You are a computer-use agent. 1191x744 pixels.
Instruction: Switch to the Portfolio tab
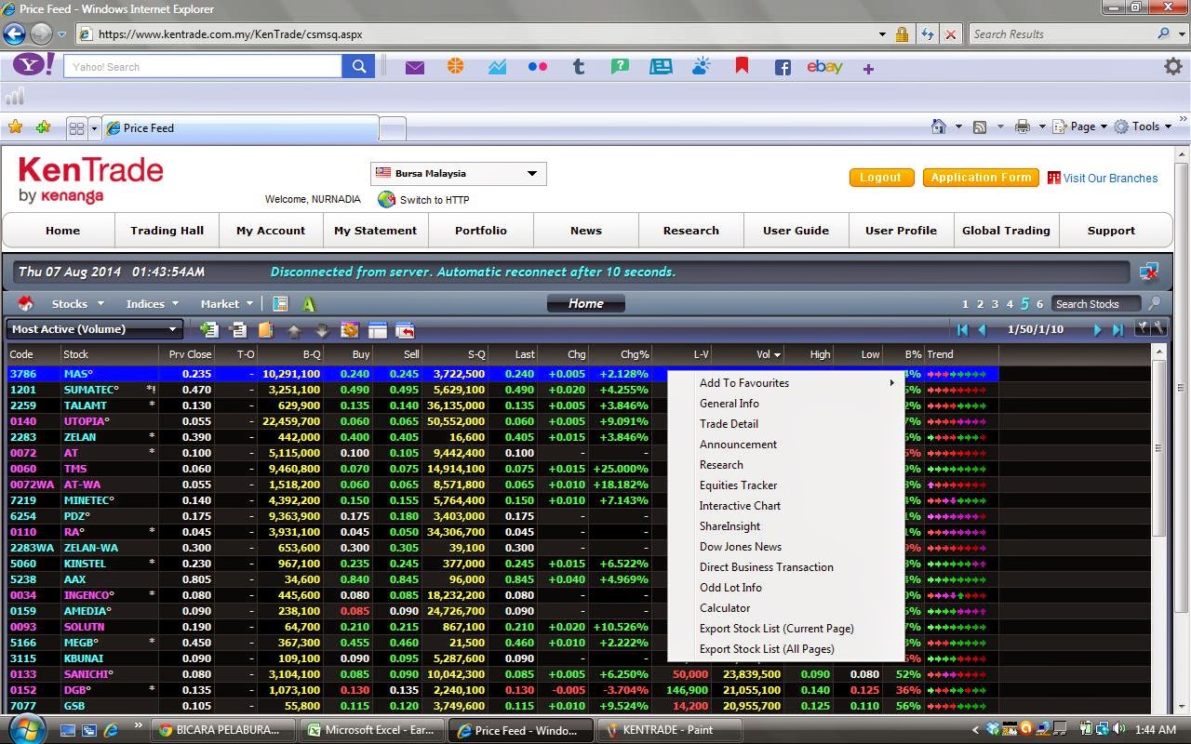pyautogui.click(x=480, y=230)
